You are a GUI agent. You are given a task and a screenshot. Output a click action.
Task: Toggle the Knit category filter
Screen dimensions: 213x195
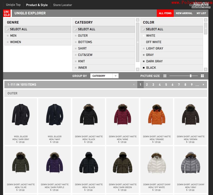(x=104, y=61)
